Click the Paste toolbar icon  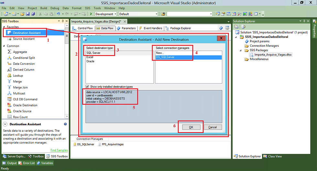tap(51, 14)
